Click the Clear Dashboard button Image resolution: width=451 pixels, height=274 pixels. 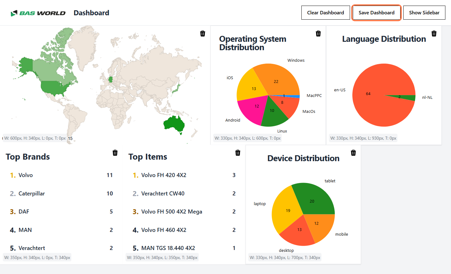click(326, 13)
